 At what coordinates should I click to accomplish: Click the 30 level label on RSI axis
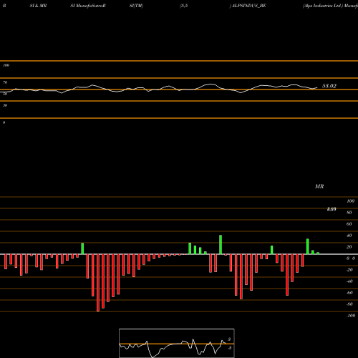tap(5, 105)
